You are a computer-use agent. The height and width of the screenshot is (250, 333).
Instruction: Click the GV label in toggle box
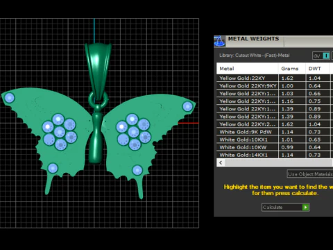click(x=317, y=56)
